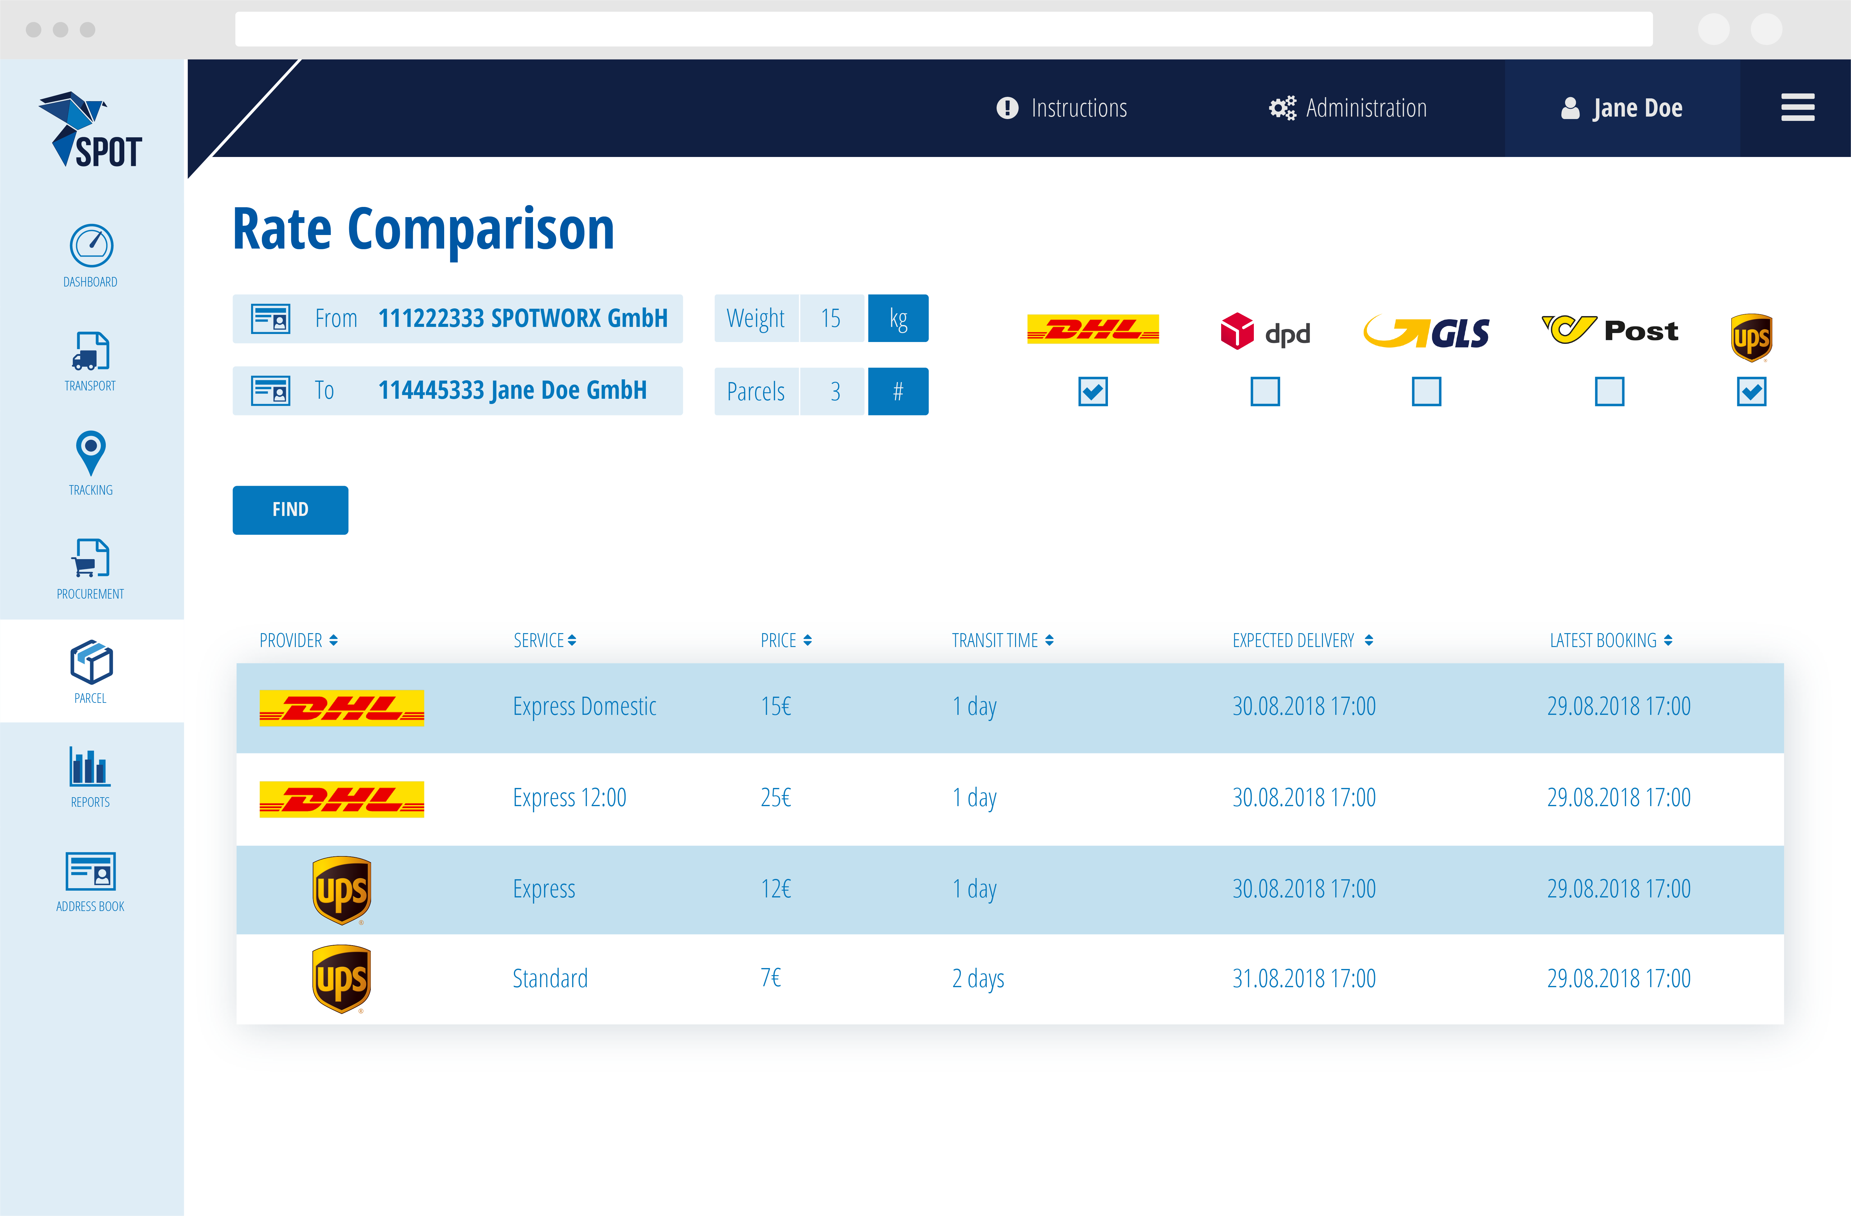Uncheck the UPS carrier checkbox

point(1751,391)
